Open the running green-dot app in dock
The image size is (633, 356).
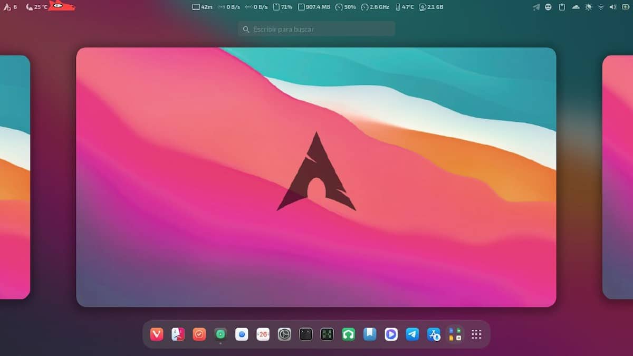(220, 334)
